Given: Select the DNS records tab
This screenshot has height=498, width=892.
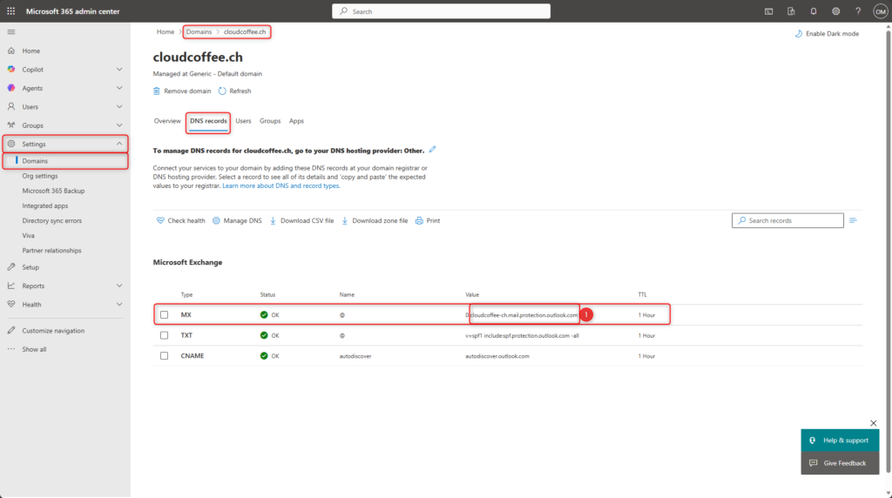Looking at the screenshot, I should [208, 121].
